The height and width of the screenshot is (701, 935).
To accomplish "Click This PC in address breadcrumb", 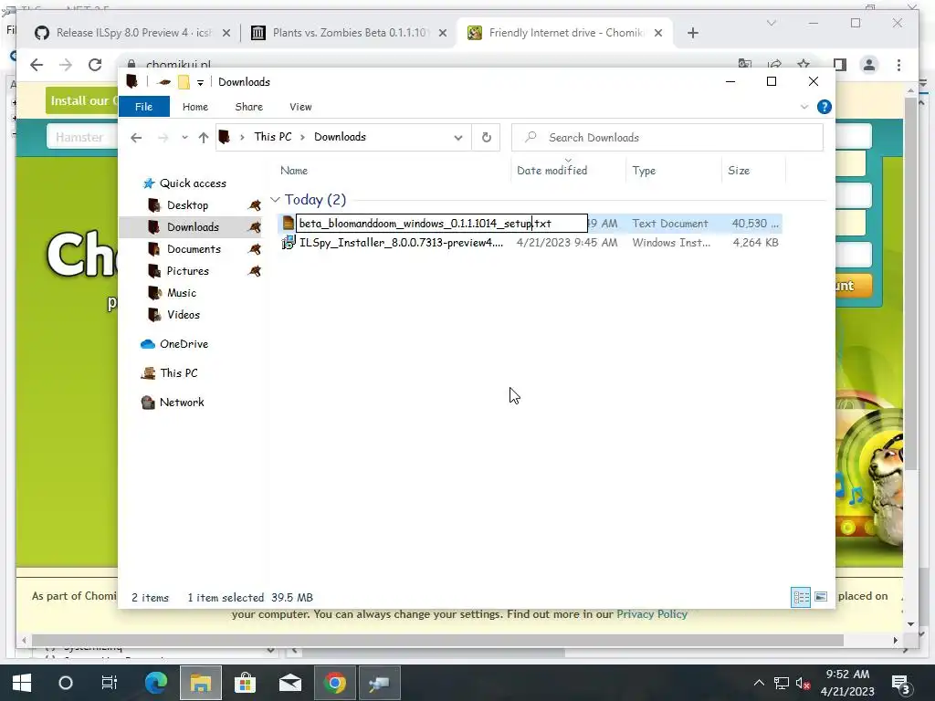I will click(272, 137).
